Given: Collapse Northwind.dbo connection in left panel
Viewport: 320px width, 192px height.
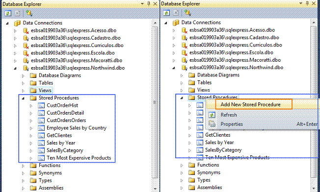Looking at the screenshot, I should (x=15, y=69).
